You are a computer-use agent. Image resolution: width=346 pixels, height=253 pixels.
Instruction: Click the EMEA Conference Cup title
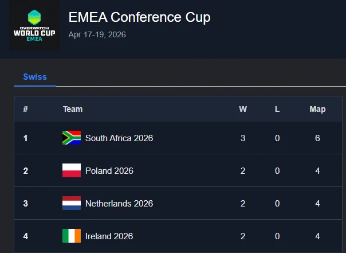(139, 17)
